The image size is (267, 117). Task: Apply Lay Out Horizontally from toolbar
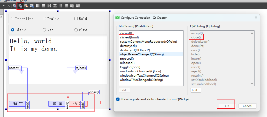38,5
